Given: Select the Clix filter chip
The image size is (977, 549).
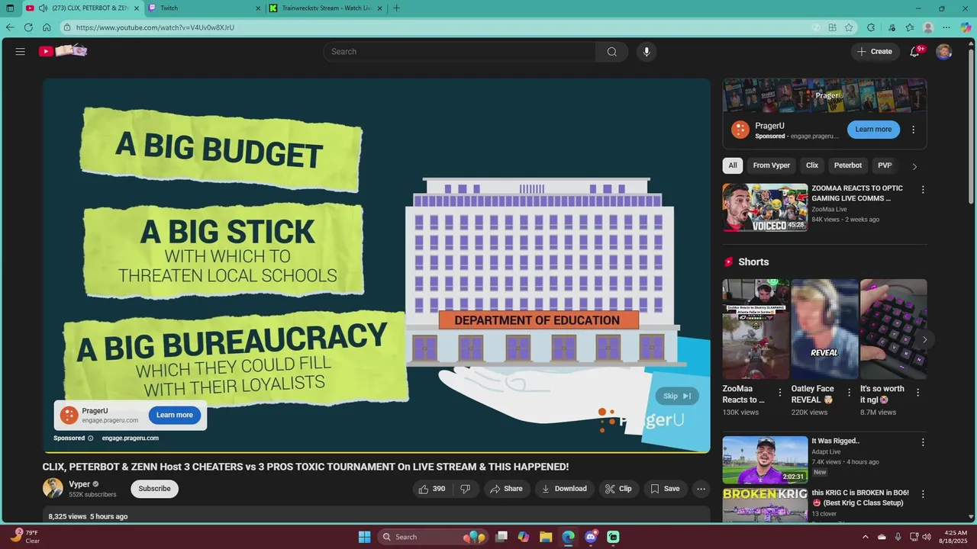Looking at the screenshot, I should [x=812, y=165].
